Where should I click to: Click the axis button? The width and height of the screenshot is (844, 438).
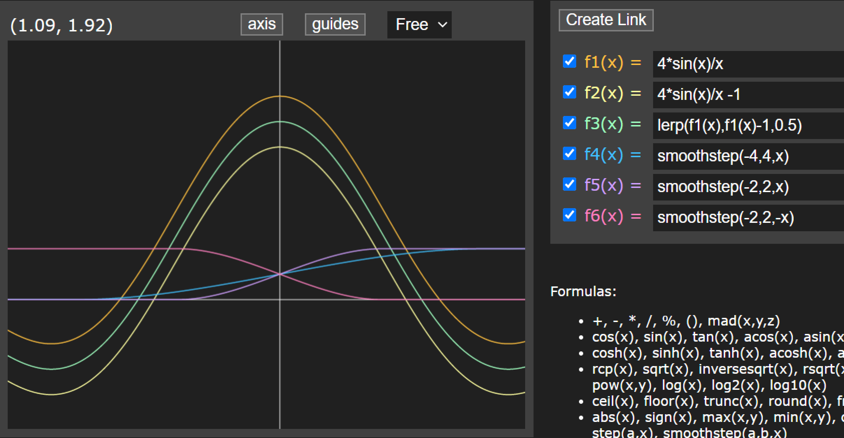point(262,24)
